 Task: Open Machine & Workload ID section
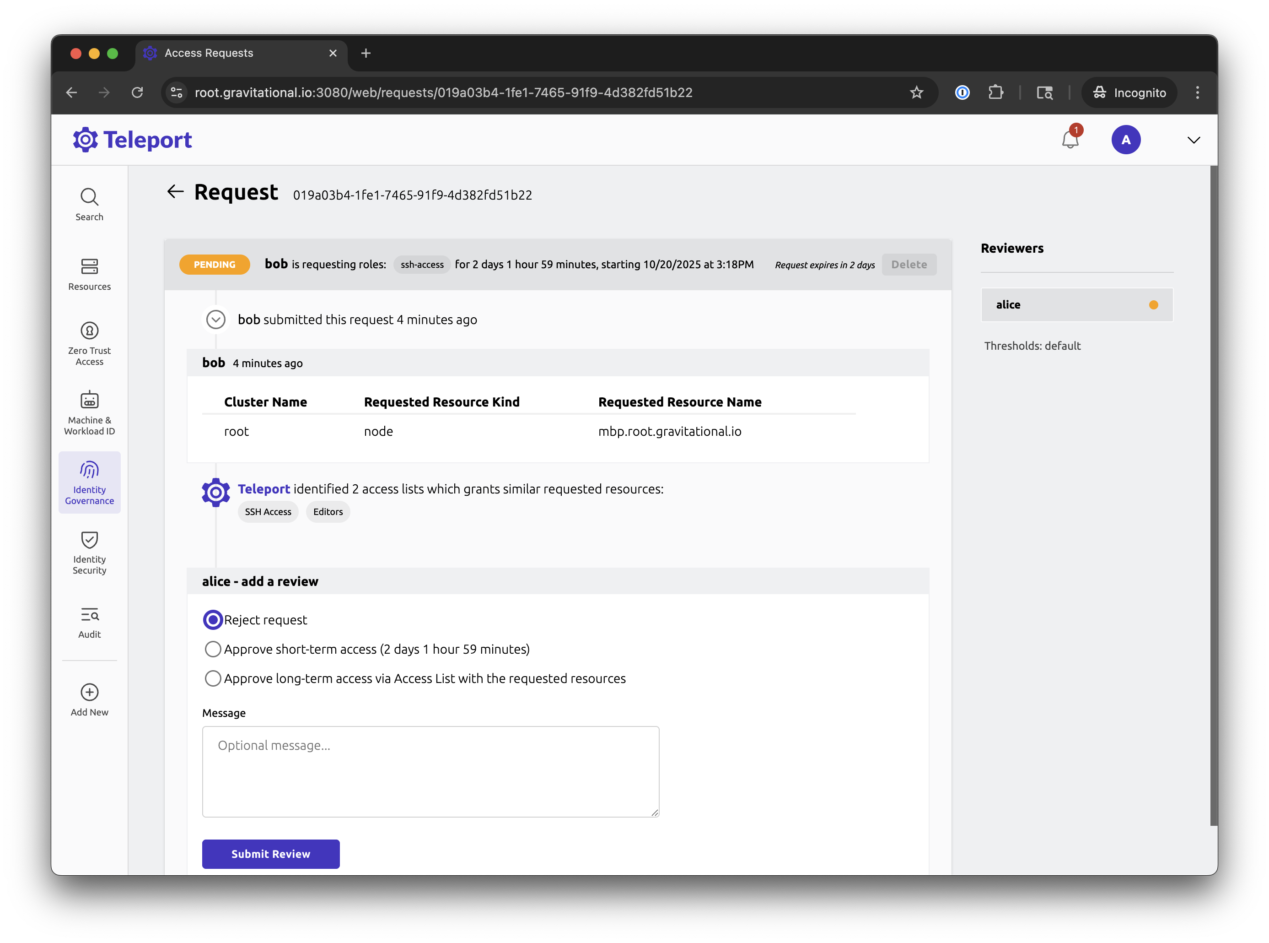tap(90, 413)
